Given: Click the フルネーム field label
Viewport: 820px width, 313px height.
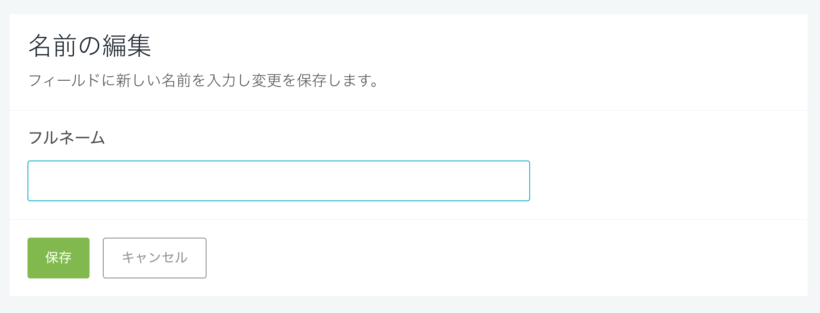Looking at the screenshot, I should (66, 138).
